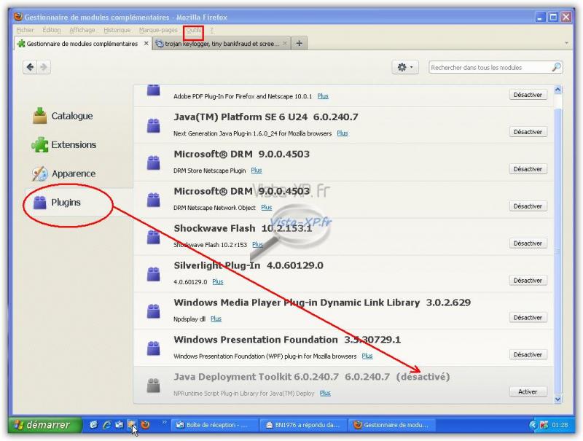Open the Fichier menu
This screenshot has height=441, width=583.
[25, 30]
